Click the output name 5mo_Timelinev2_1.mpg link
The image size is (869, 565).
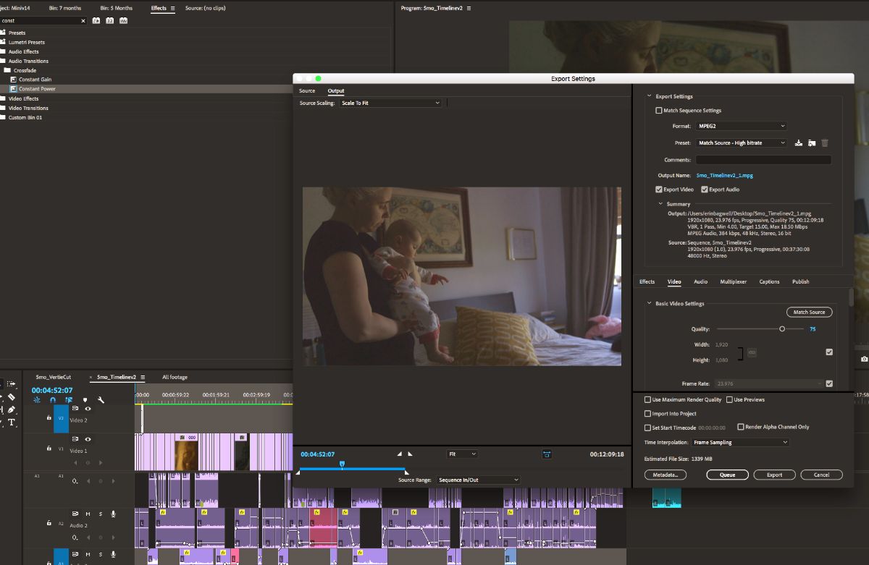(725, 175)
